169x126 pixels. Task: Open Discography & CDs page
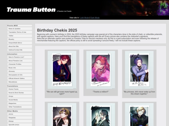pyautogui.click(x=20, y=75)
